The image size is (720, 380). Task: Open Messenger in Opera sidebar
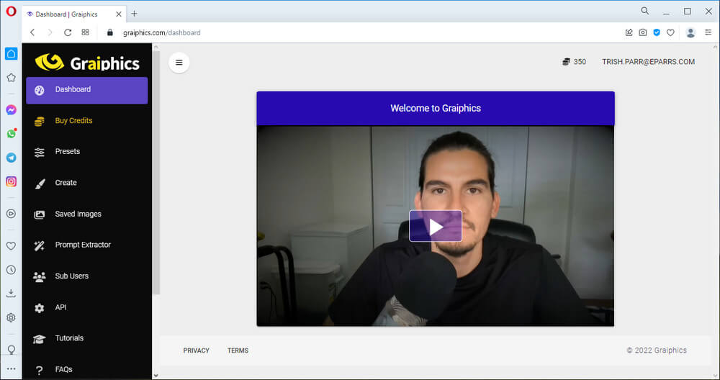(11, 109)
